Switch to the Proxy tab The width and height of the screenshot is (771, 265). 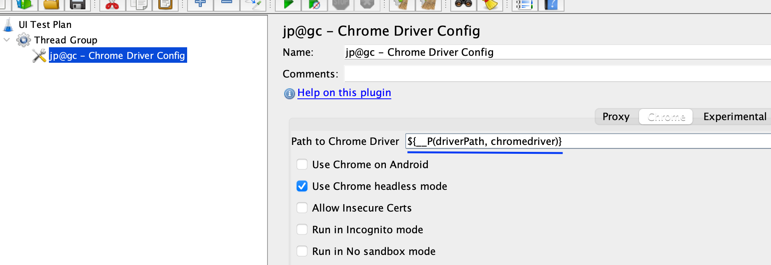616,117
